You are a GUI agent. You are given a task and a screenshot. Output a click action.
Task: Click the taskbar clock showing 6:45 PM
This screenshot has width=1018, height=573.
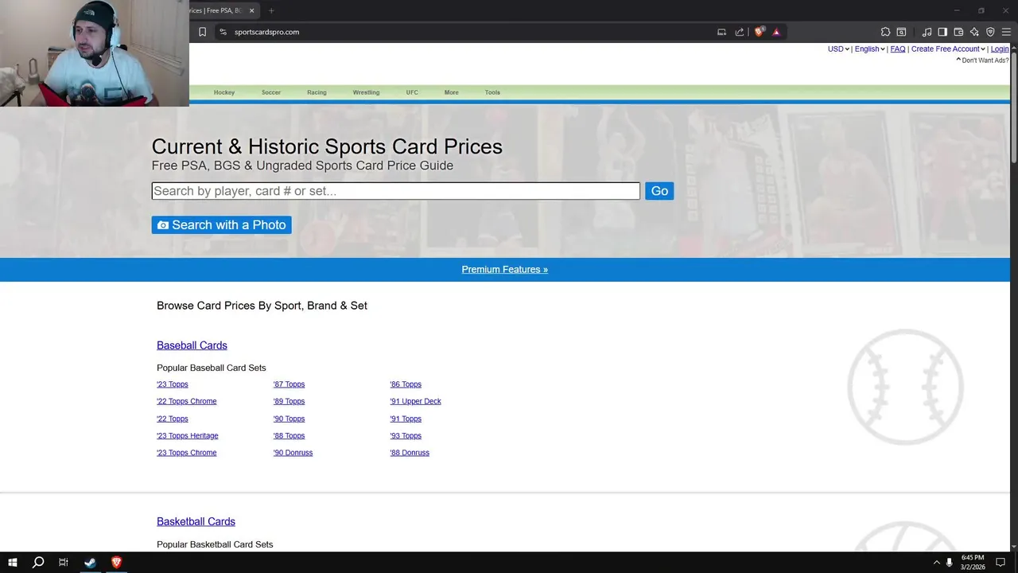click(973, 558)
